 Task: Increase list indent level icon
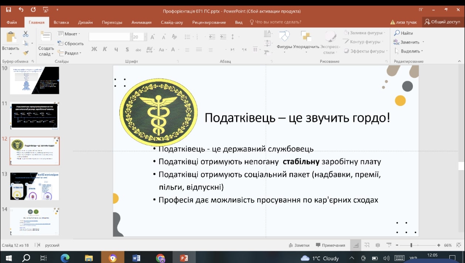tap(223, 37)
